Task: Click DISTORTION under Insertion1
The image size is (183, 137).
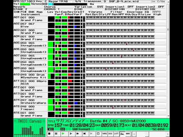Action: pos(115,9)
